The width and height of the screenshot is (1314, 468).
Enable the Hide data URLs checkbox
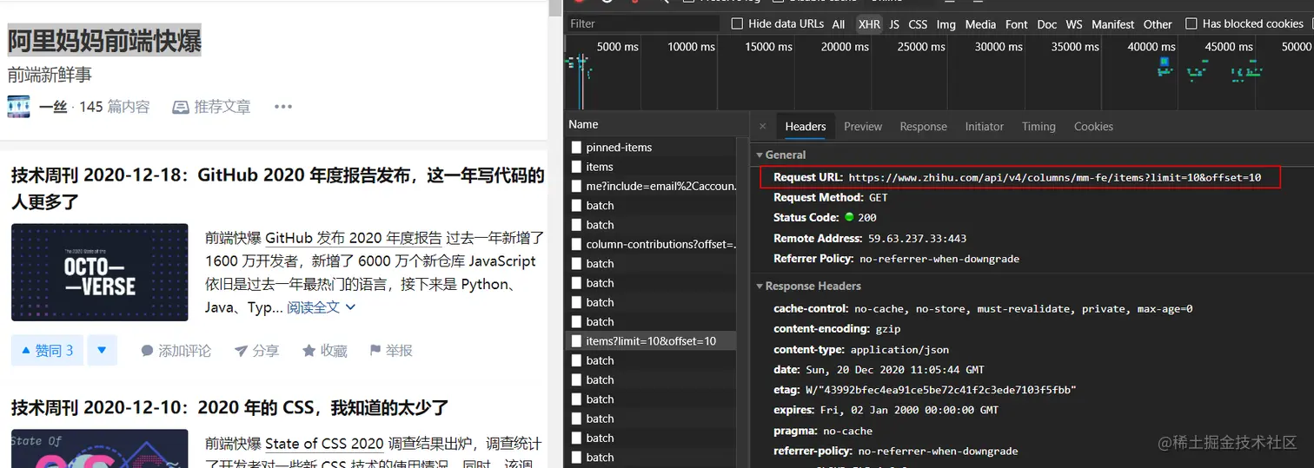(x=737, y=23)
